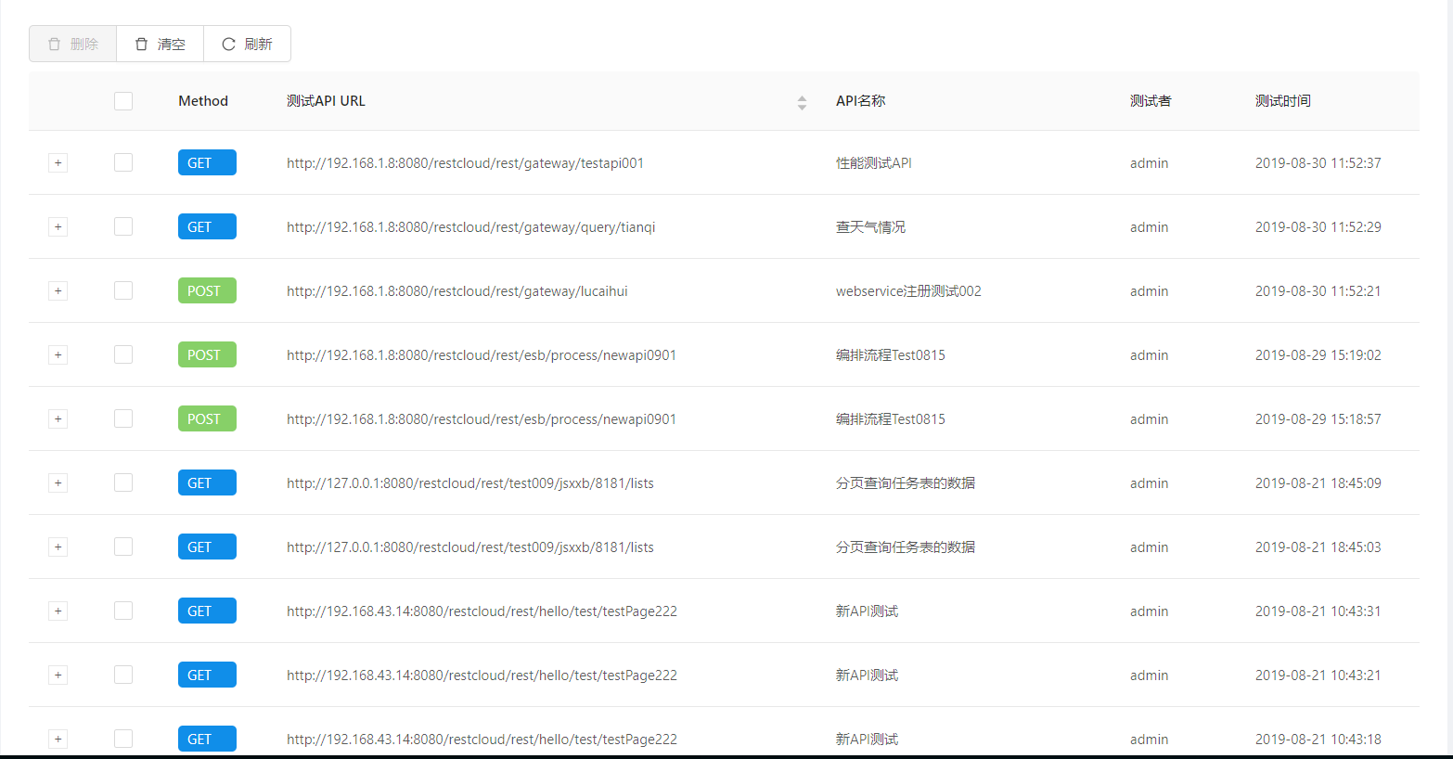This screenshot has width=1453, height=759.
Task: Click the testapi001 URL cell
Action: 465,163
